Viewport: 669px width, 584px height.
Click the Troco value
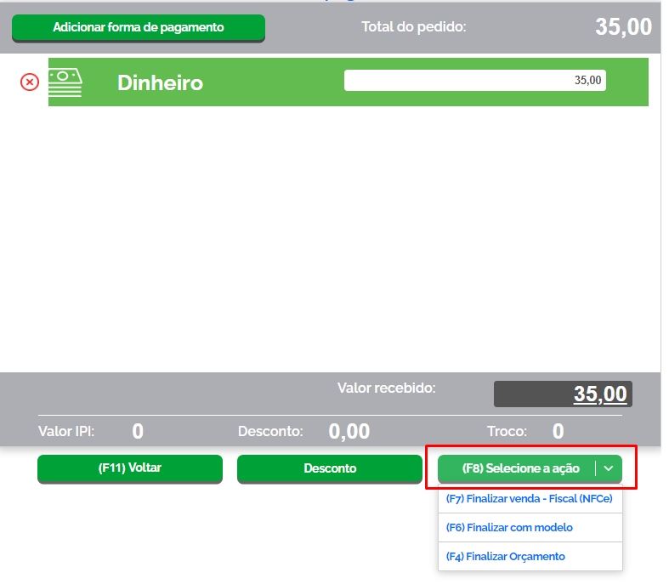pyautogui.click(x=558, y=432)
